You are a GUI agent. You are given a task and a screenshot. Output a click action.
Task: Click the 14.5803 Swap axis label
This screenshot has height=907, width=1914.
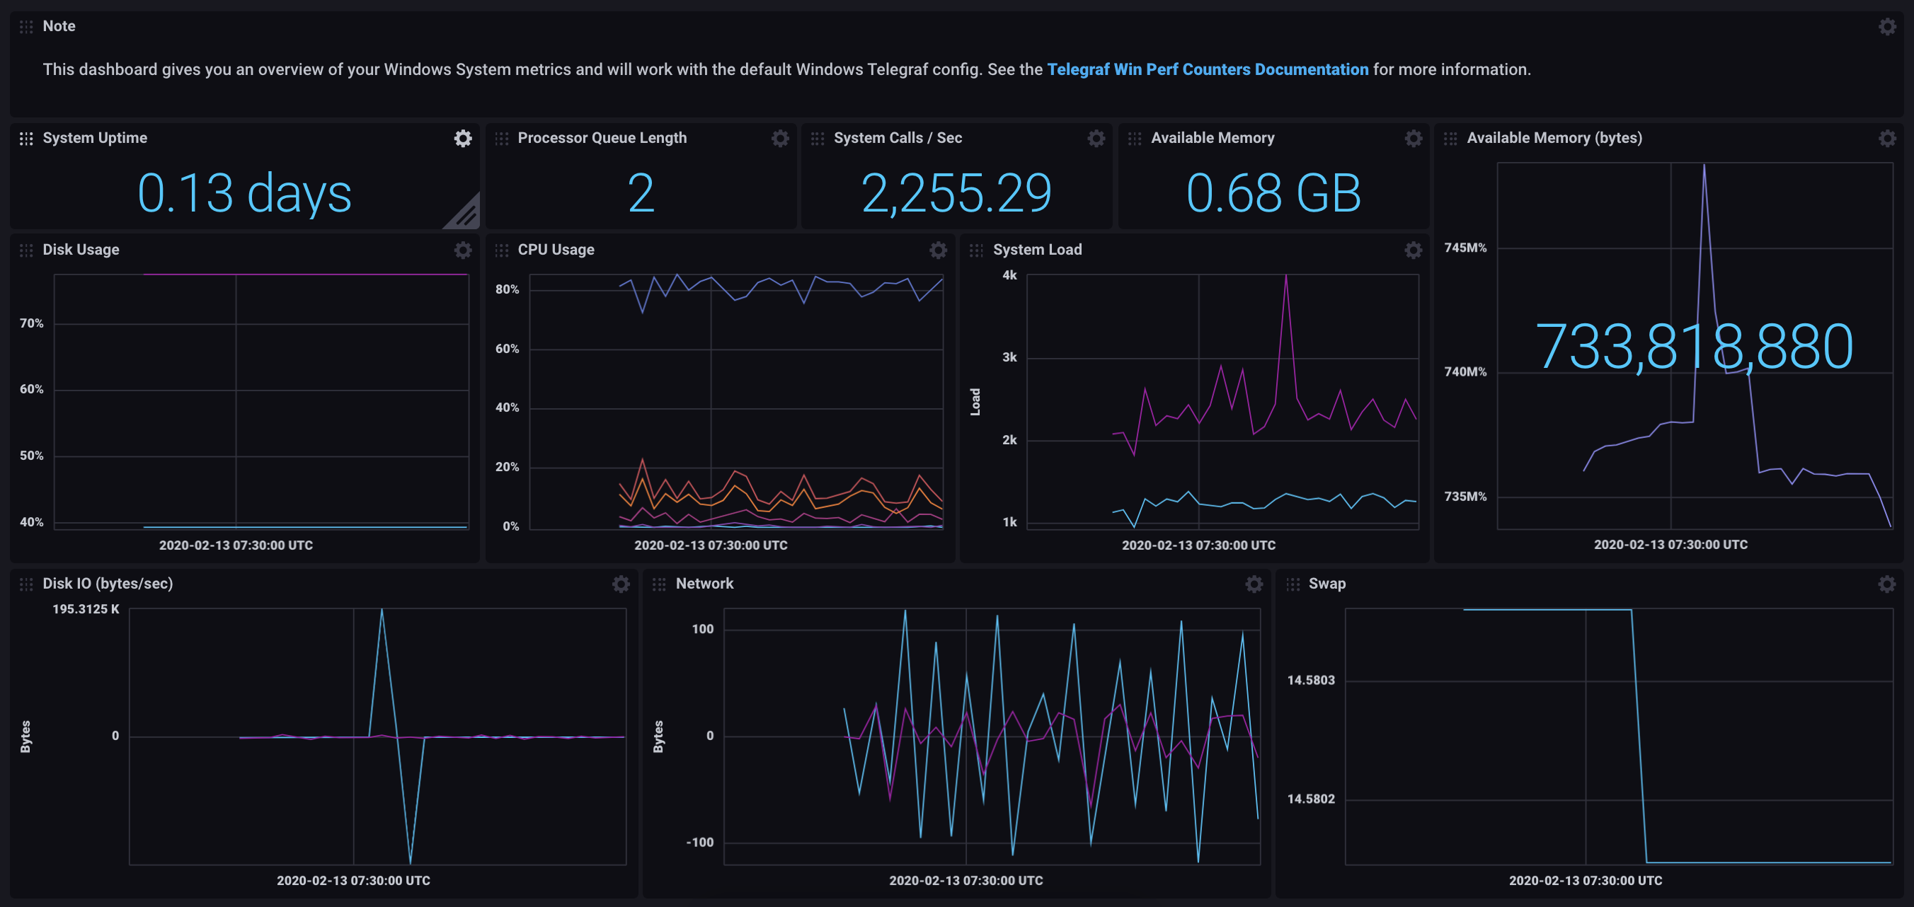pyautogui.click(x=1311, y=681)
